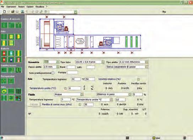193x140 pixels.
Task: Click the relative humidity field showing 50
Action: tap(90, 79)
